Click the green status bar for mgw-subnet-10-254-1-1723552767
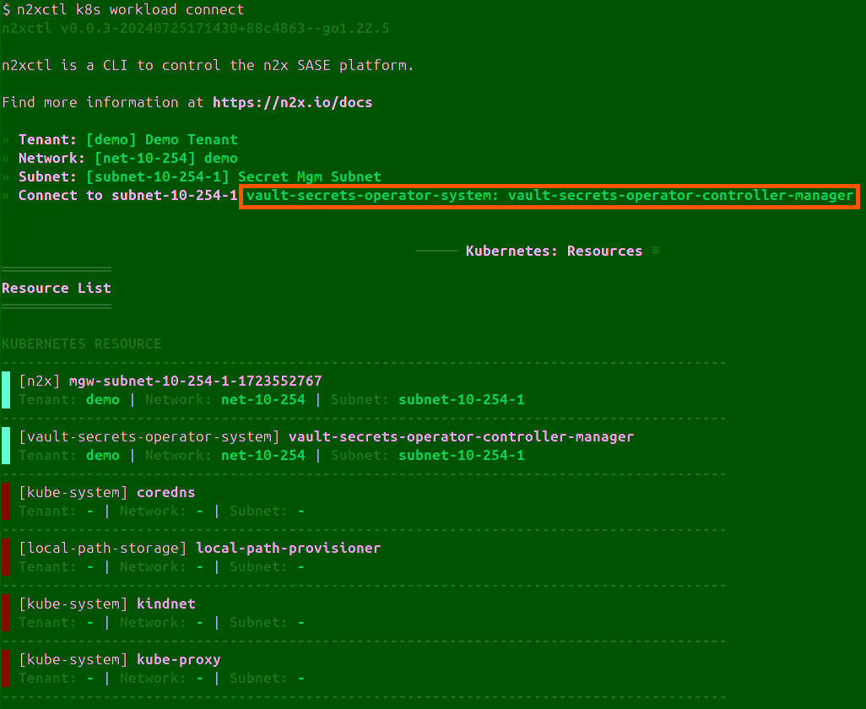The width and height of the screenshot is (866, 709). click(x=5, y=389)
